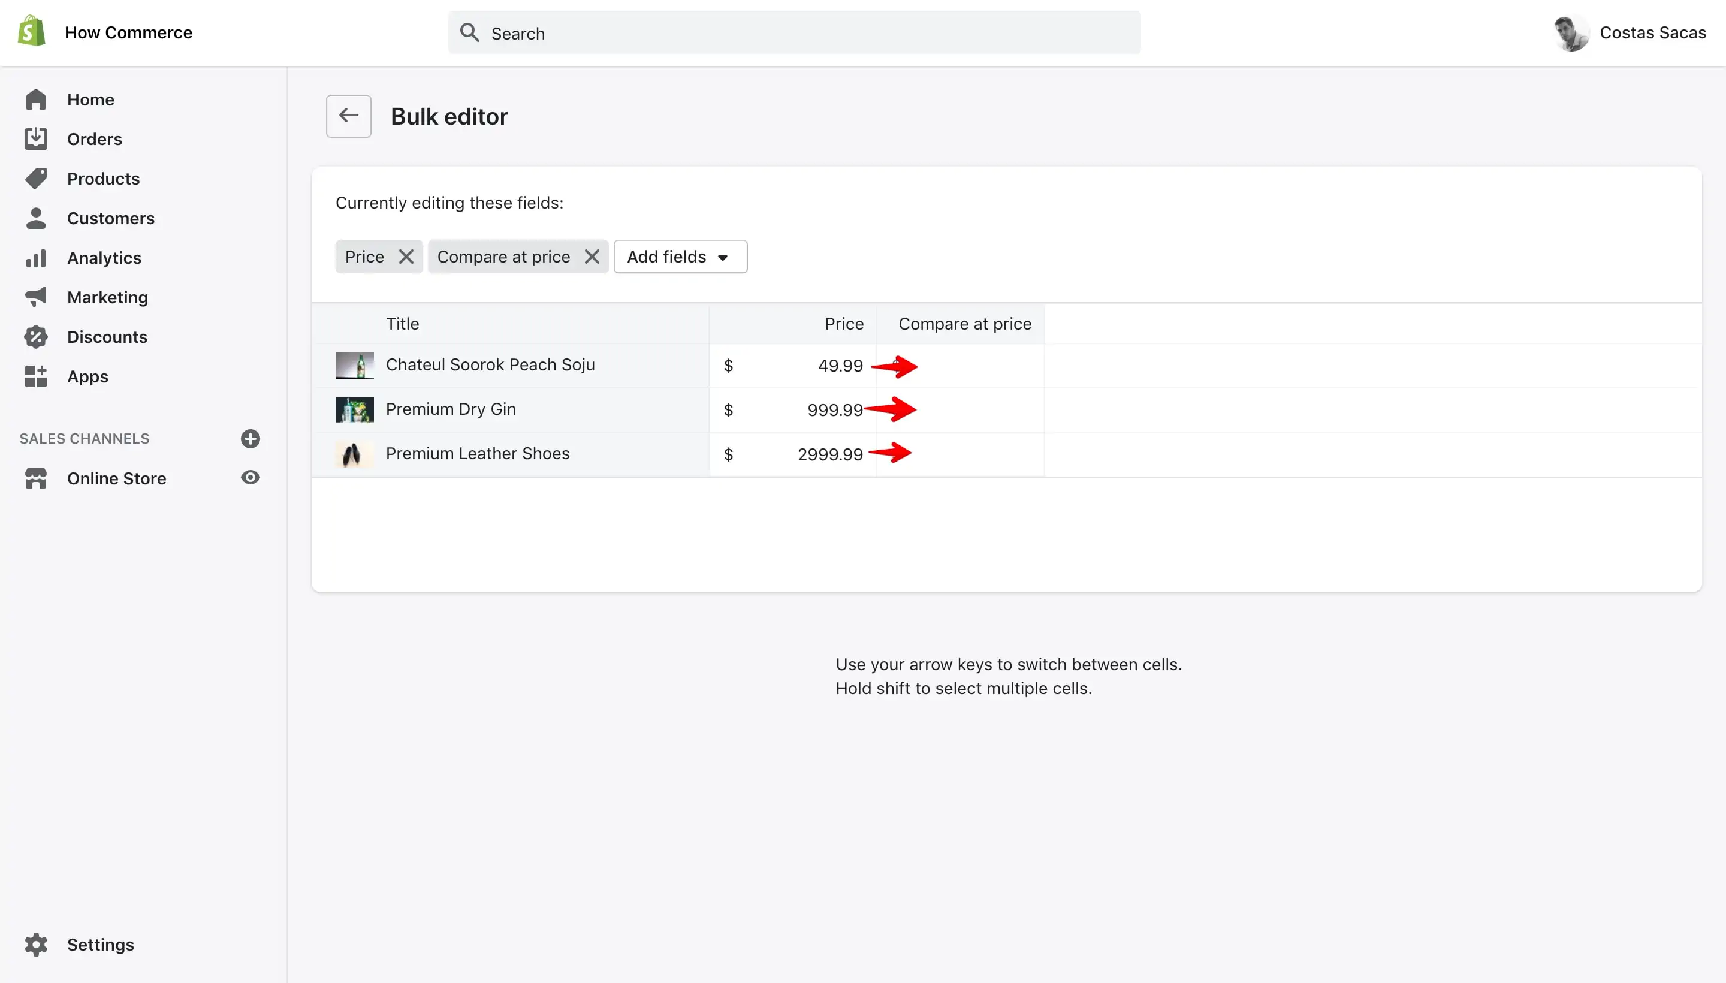The width and height of the screenshot is (1726, 983).
Task: Click Compare at price cell for Leather Shoes
Action: (960, 454)
